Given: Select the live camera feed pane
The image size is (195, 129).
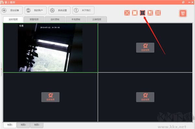Looking at the screenshot, I should coord(50,48).
